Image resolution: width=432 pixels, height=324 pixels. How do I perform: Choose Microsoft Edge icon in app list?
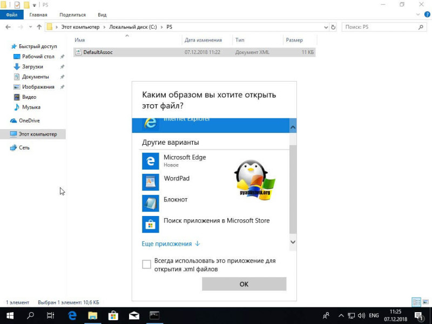click(x=150, y=161)
